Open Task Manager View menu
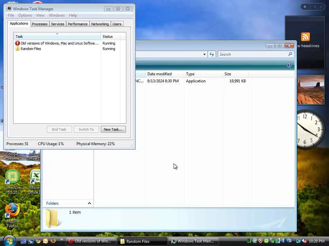 (40, 15)
